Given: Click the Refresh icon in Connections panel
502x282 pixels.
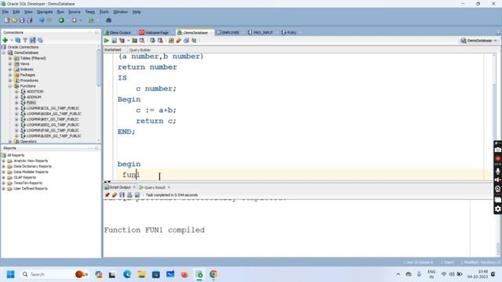Looking at the screenshot, I should (x=17, y=40).
